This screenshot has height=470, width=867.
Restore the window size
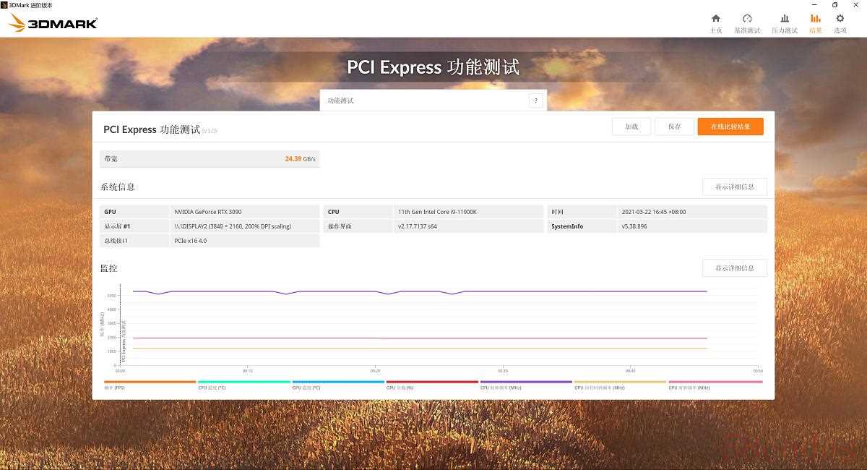(834, 5)
